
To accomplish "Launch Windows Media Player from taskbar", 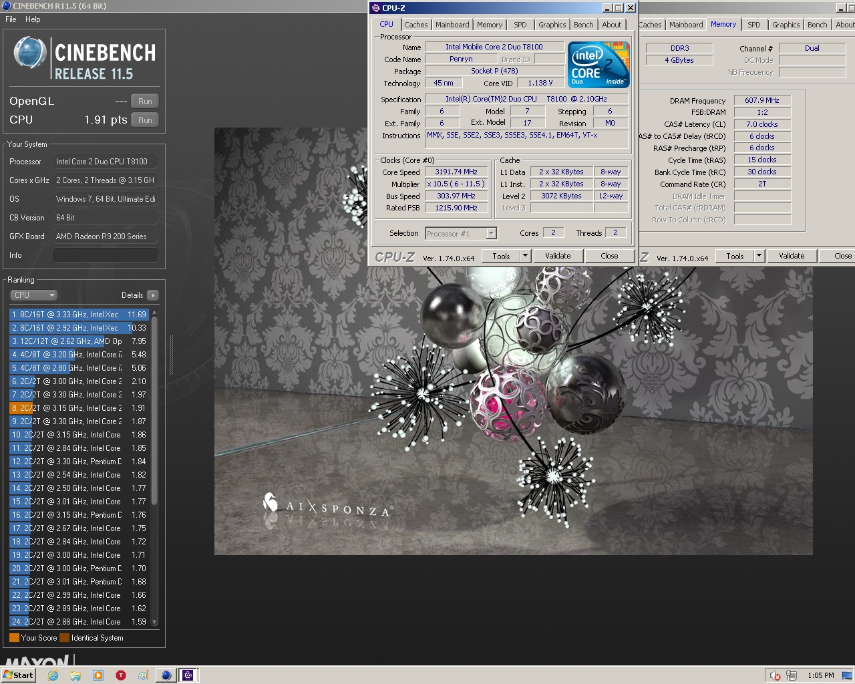I will click(x=98, y=675).
